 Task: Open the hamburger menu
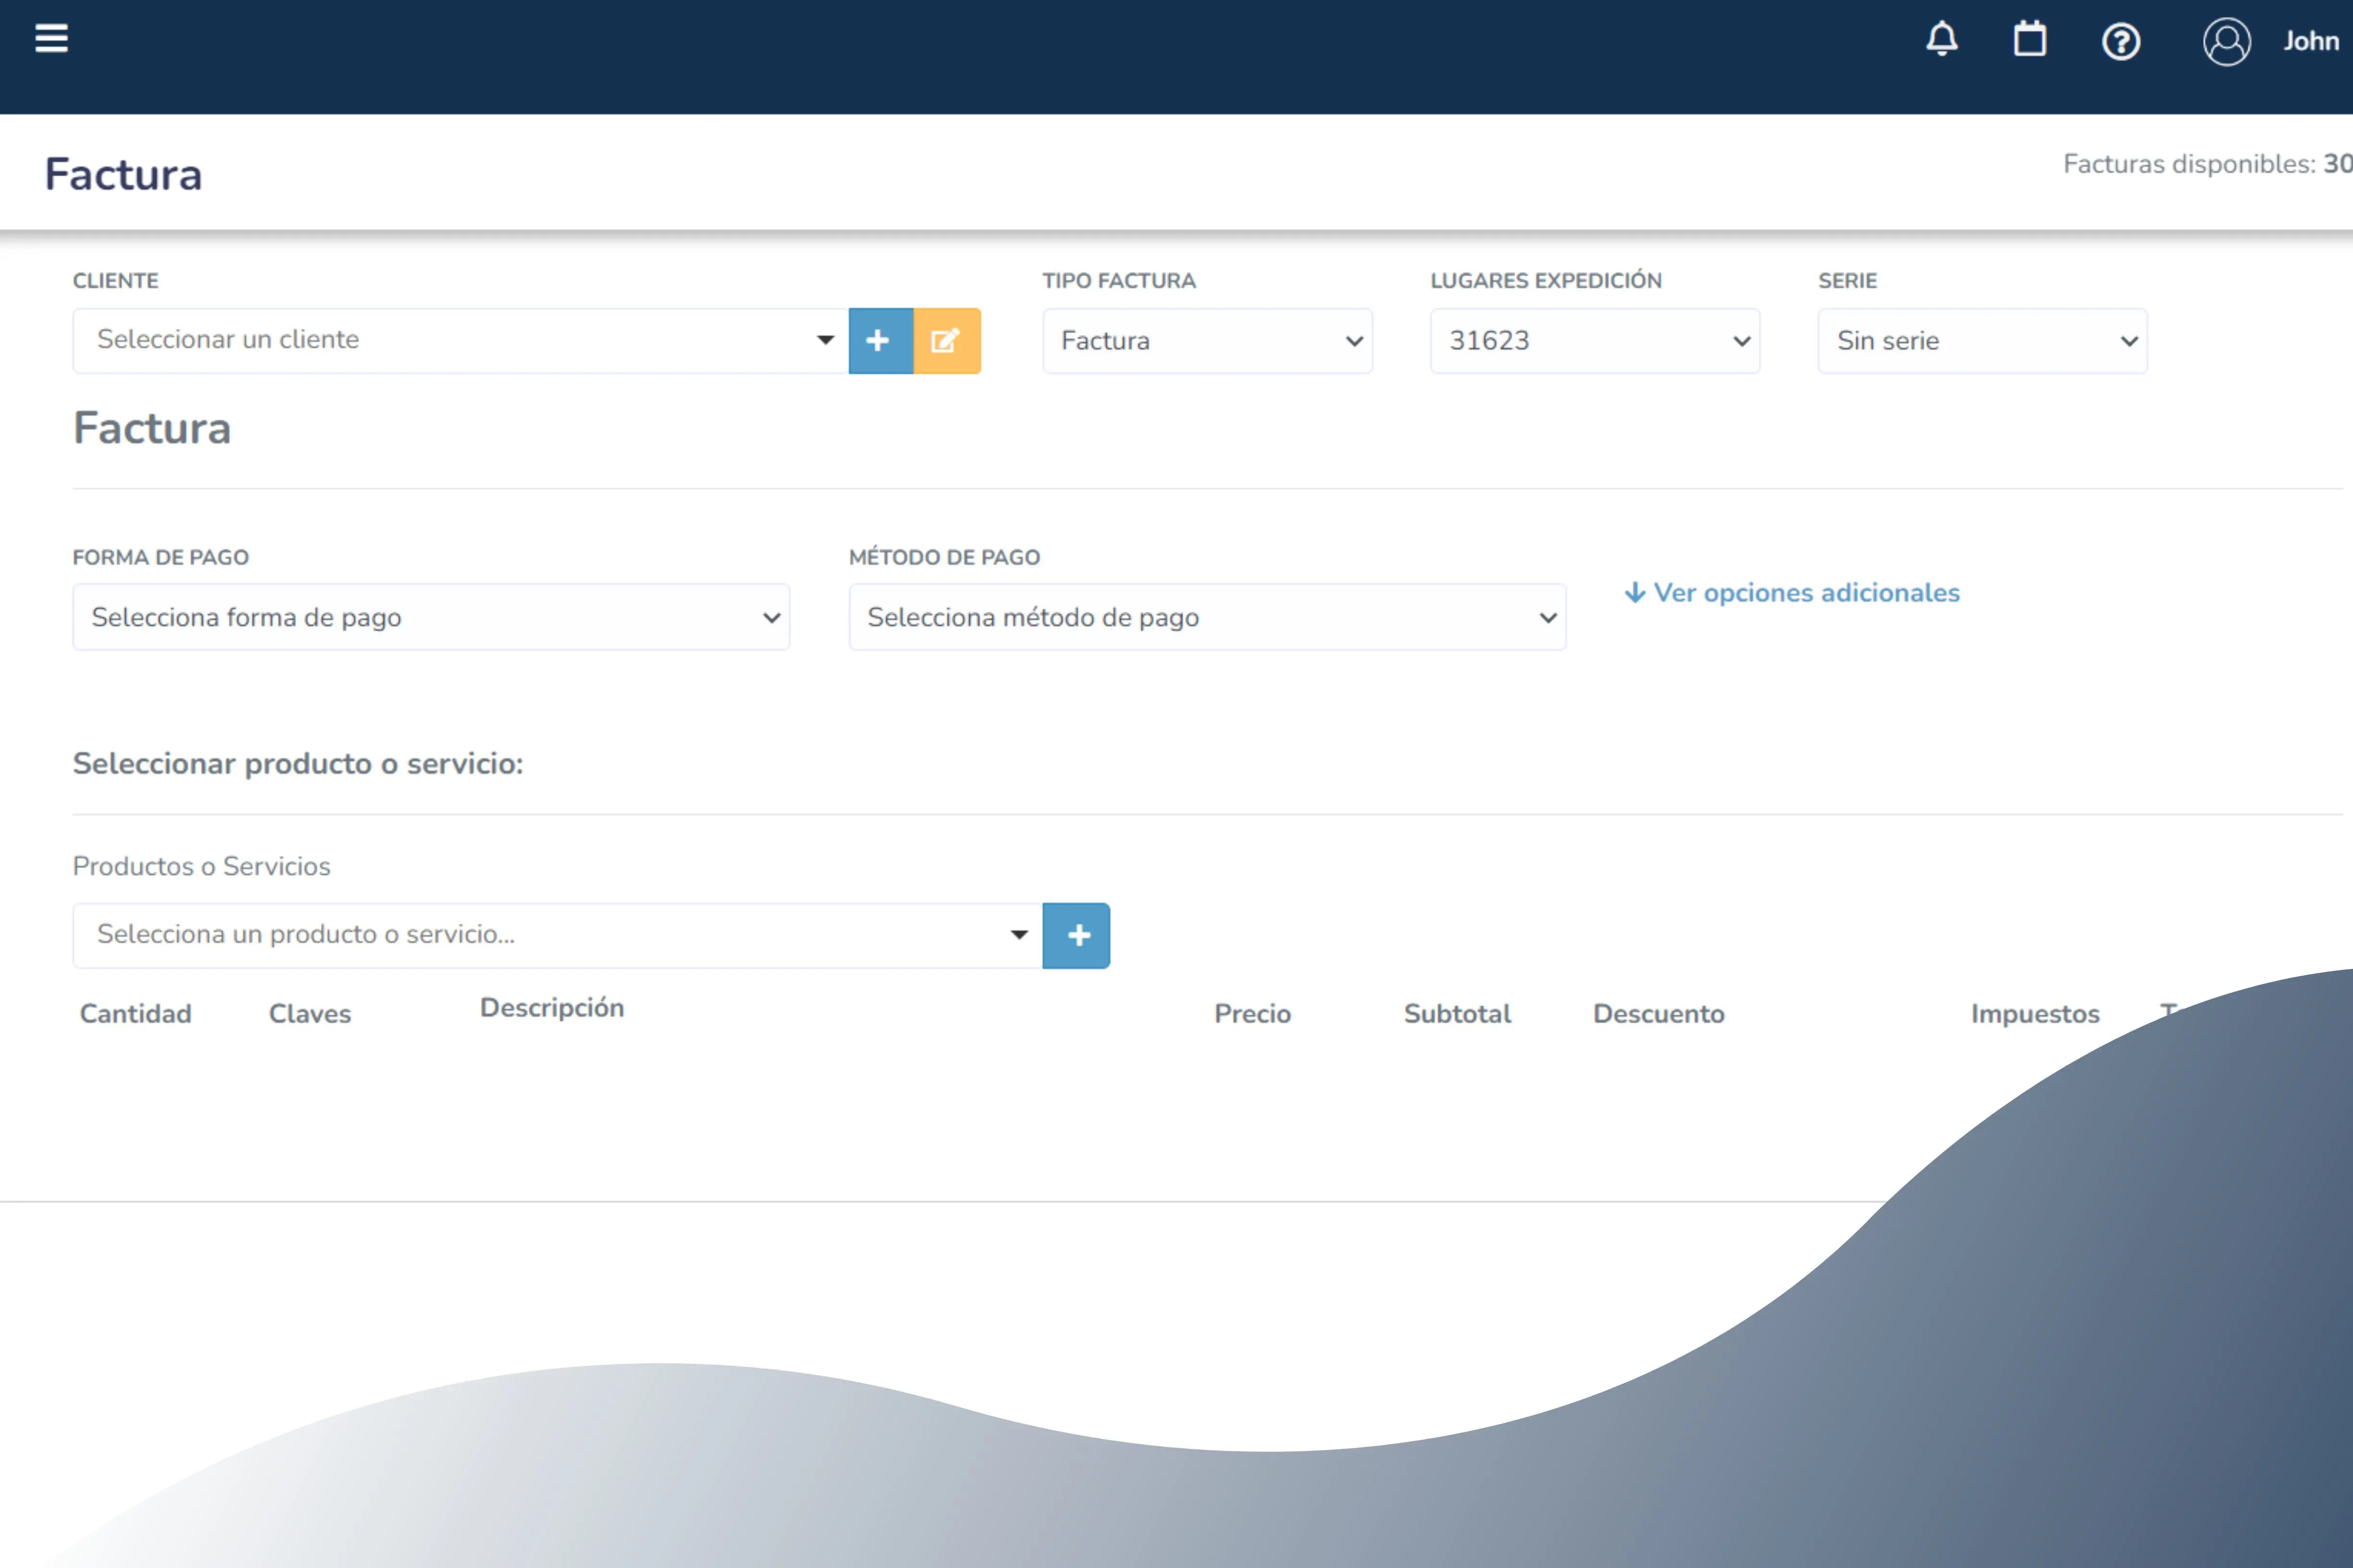click(52, 39)
